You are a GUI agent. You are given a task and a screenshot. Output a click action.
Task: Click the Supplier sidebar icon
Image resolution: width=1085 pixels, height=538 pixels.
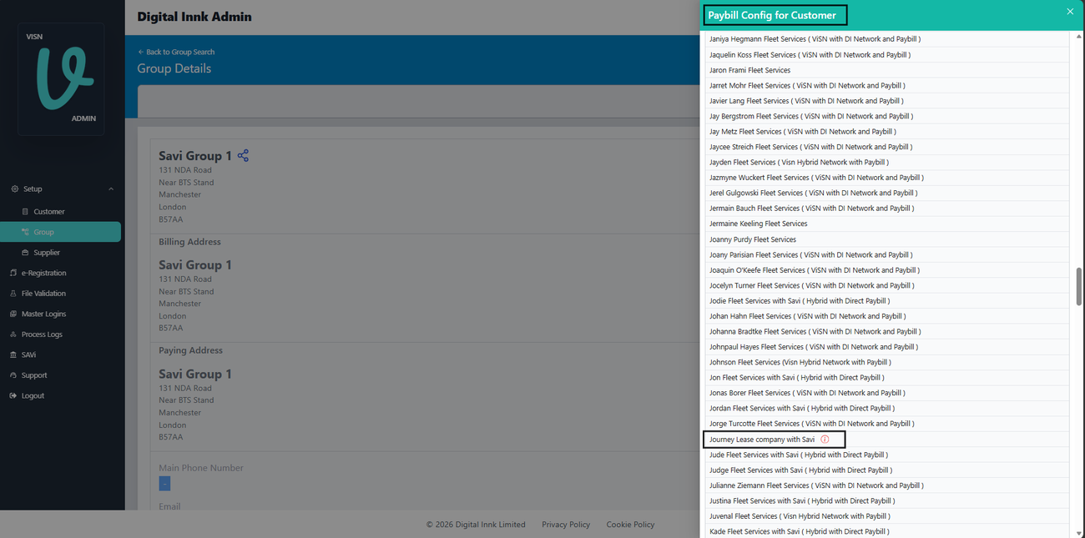(25, 253)
